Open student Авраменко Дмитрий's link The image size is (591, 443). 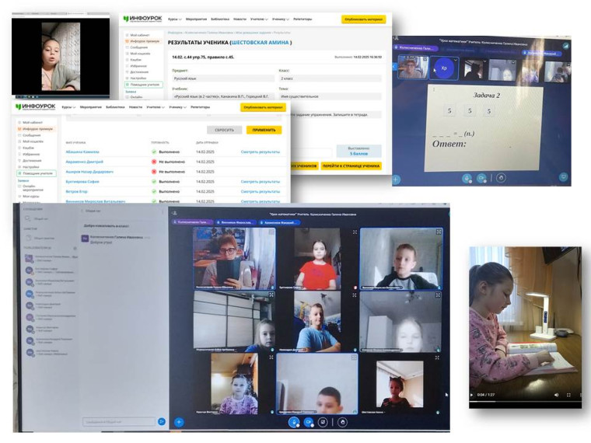[85, 162]
